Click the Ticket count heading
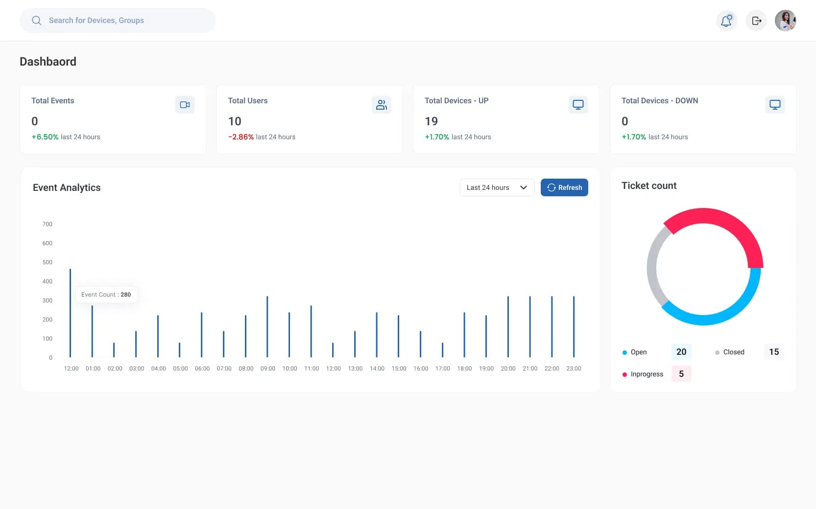The height and width of the screenshot is (509, 816). [x=648, y=185]
